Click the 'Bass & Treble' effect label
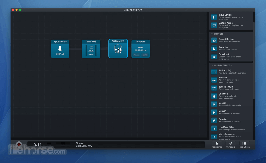This screenshot has height=163, width=266. pyautogui.click(x=226, y=87)
